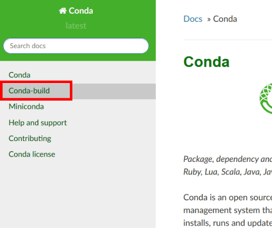The height and width of the screenshot is (228, 272).
Task: Open the Conda title link in green header
Action: pyautogui.click(x=76, y=11)
